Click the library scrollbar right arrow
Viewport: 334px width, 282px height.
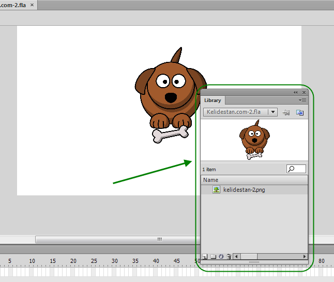point(305,257)
